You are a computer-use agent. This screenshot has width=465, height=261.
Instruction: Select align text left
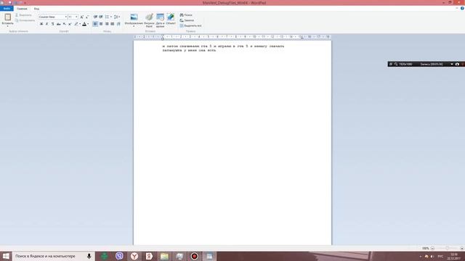click(95, 24)
